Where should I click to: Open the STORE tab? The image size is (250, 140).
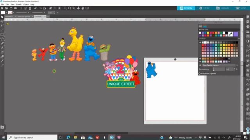pyautogui.click(x=204, y=8)
